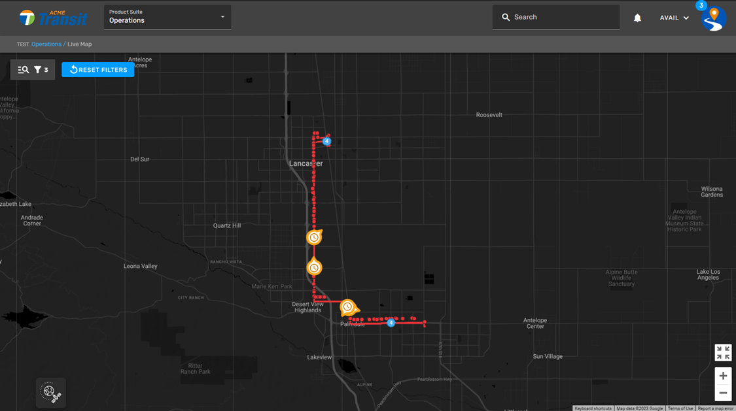Viewport: 736px width, 411px height.
Task: Click the Live Map breadcrumb text
Action: 79,44
